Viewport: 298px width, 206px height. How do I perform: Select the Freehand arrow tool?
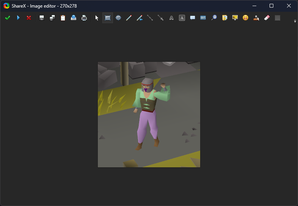coord(140,18)
